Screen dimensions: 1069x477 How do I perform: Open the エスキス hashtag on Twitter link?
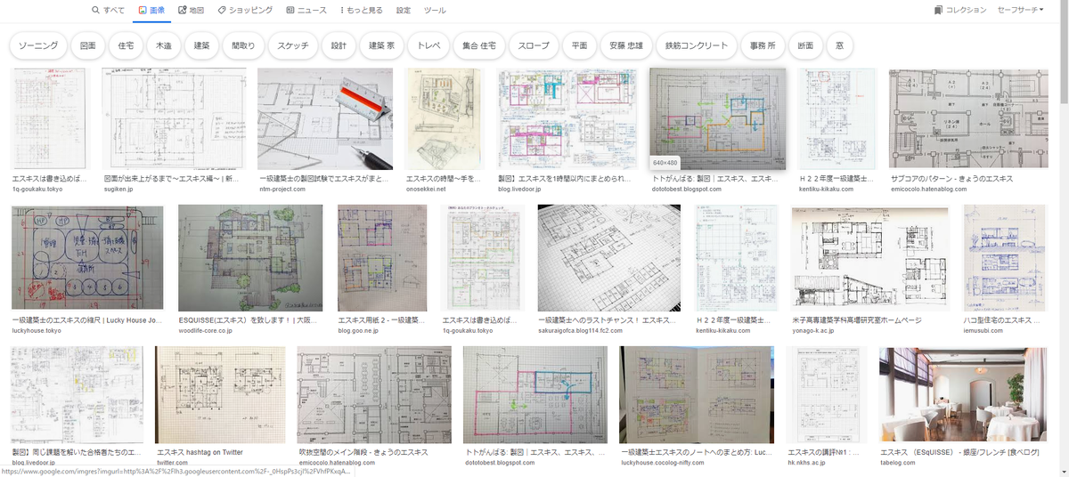point(199,452)
